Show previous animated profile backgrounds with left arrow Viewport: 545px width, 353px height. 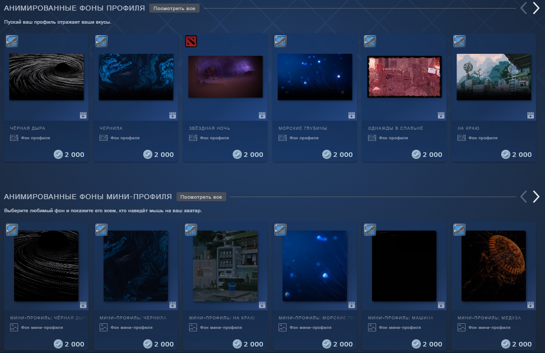[x=523, y=8]
